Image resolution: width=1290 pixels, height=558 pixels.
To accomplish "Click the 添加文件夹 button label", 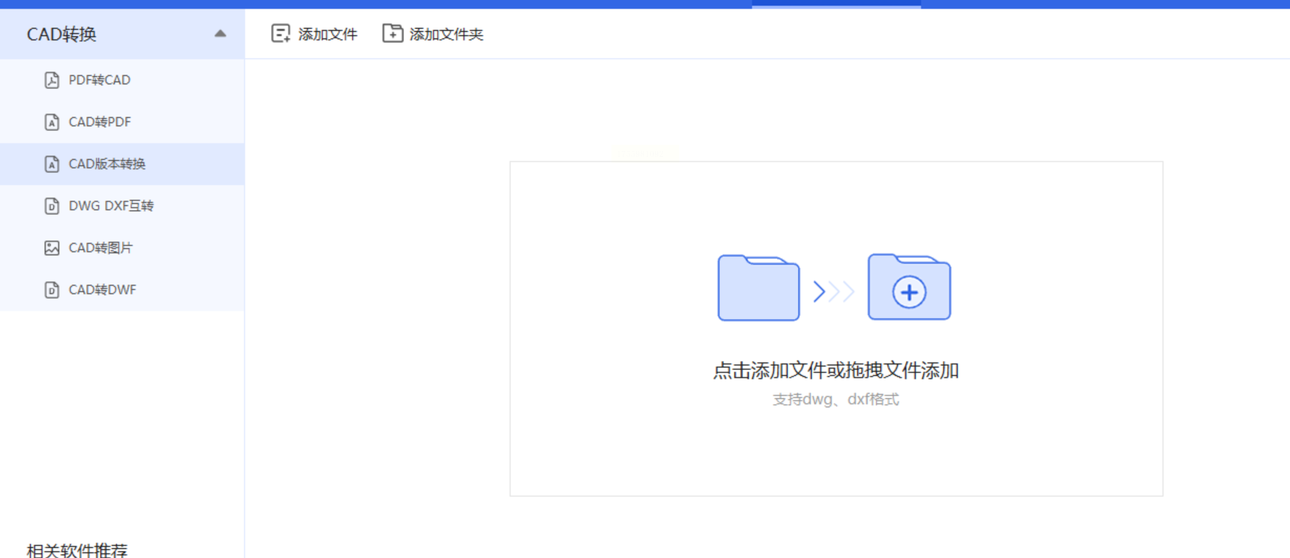I will pyautogui.click(x=446, y=35).
